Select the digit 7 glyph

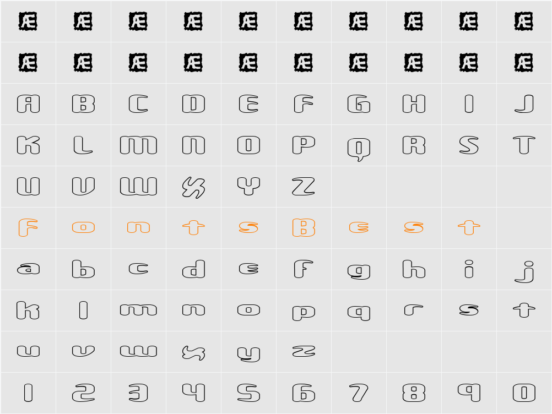359,393
